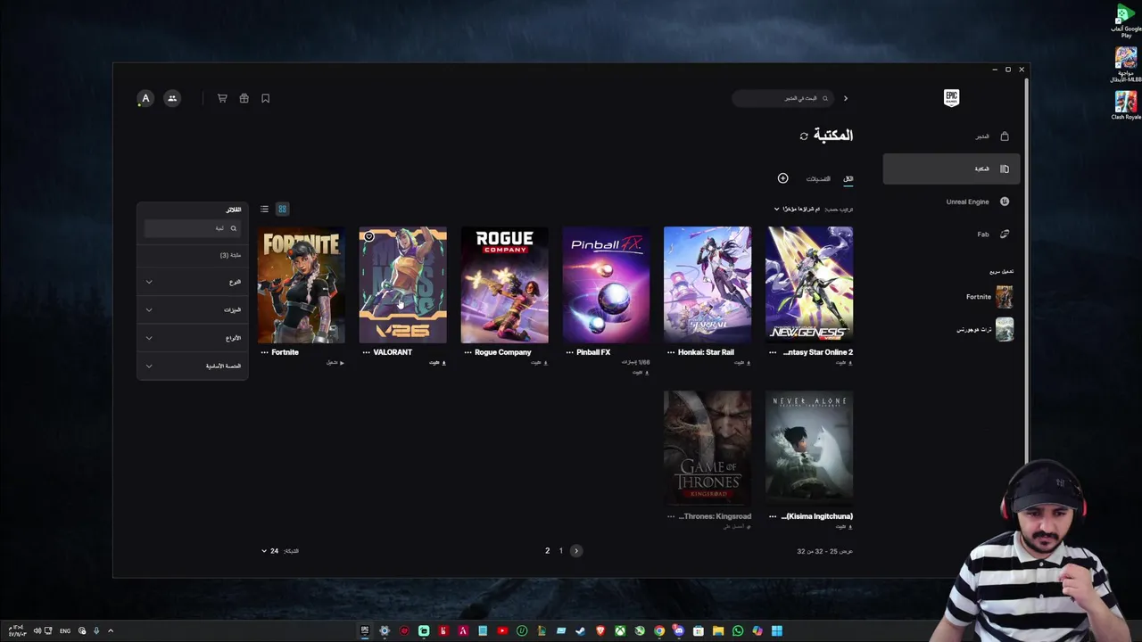Viewport: 1142px width, 642px height.
Task: Open the account profile avatar "A"
Action: point(145,98)
